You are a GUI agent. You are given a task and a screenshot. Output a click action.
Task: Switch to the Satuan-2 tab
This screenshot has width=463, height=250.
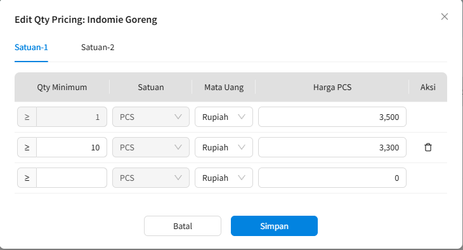tap(98, 48)
